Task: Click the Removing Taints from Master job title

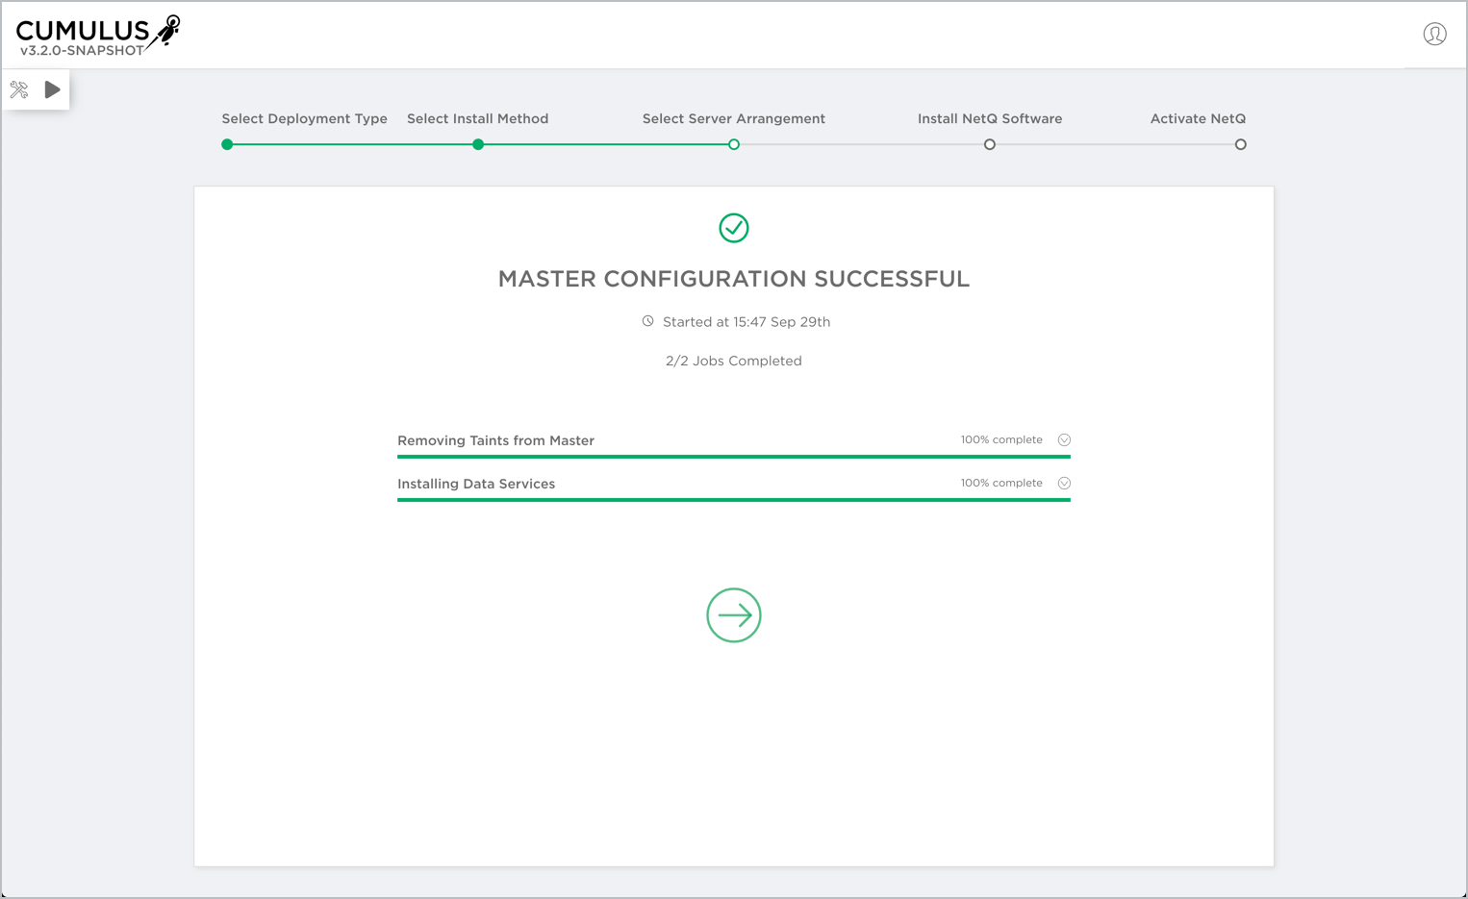Action: pos(495,440)
